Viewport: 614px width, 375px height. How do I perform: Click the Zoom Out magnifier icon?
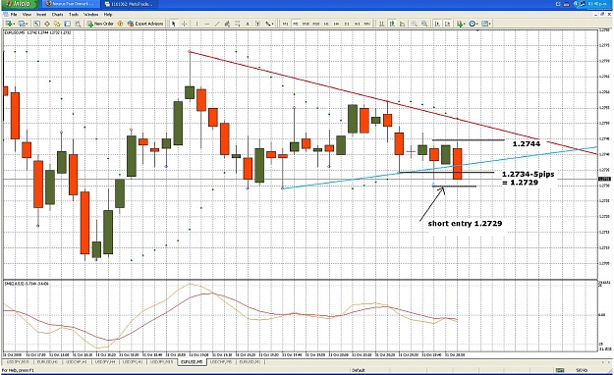(424, 24)
